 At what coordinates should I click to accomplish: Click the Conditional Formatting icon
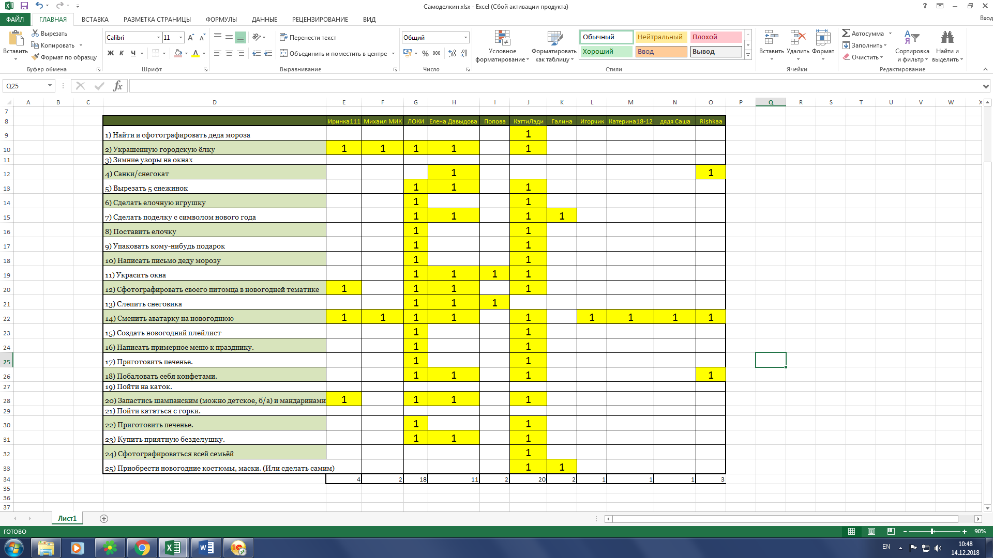click(x=502, y=39)
